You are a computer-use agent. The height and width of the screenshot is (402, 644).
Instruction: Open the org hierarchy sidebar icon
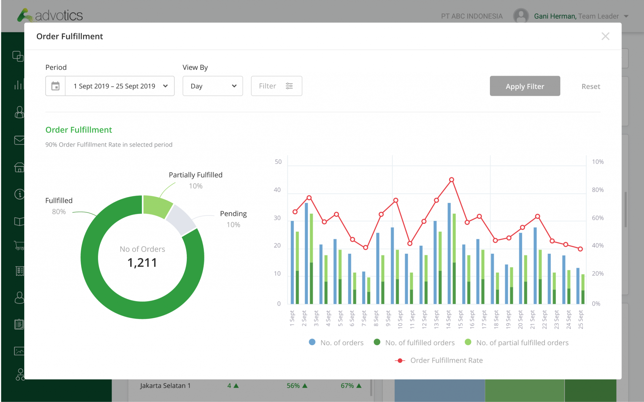(x=20, y=374)
